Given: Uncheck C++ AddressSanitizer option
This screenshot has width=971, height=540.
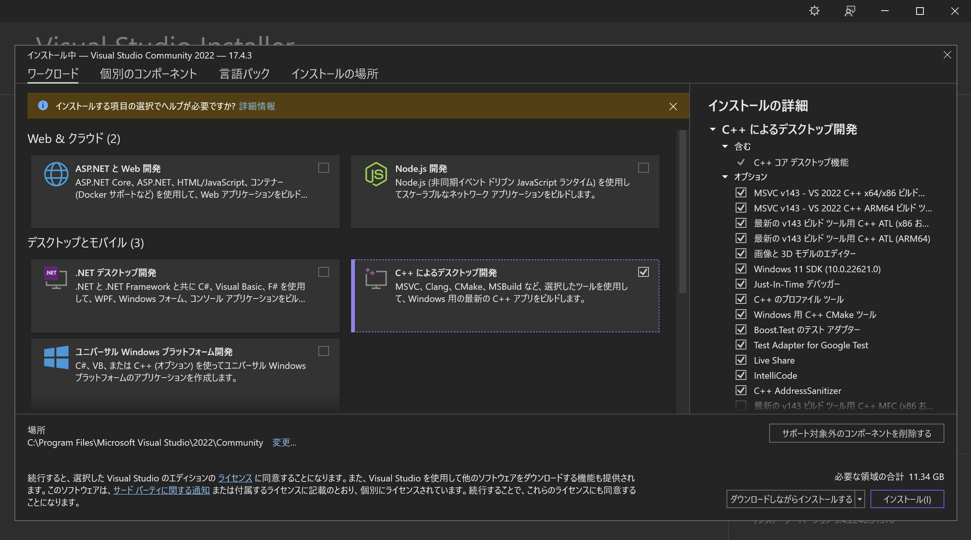Looking at the screenshot, I should click(741, 390).
